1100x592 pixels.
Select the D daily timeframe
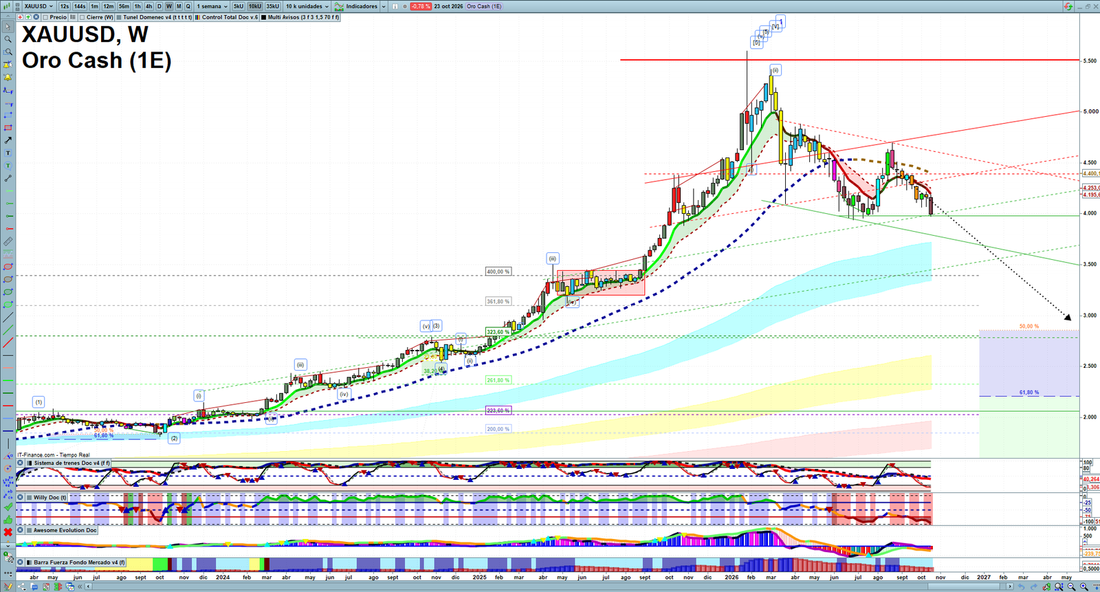point(159,6)
